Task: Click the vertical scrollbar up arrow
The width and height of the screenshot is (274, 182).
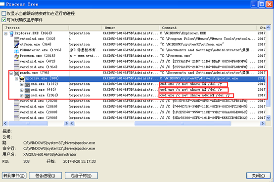Action: tap(268, 28)
